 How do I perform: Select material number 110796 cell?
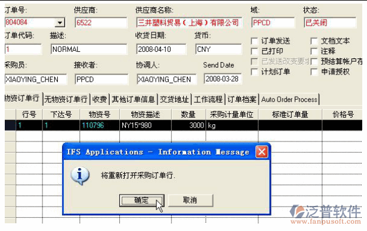[x=100, y=125]
